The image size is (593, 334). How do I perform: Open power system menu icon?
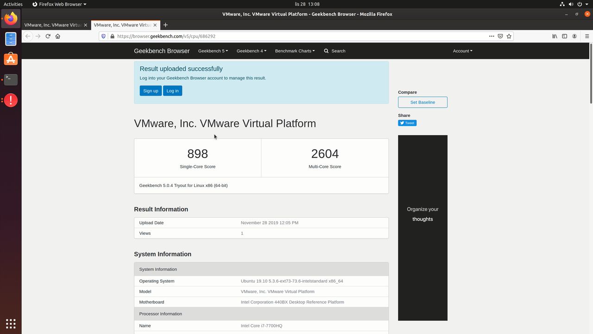[x=580, y=4]
